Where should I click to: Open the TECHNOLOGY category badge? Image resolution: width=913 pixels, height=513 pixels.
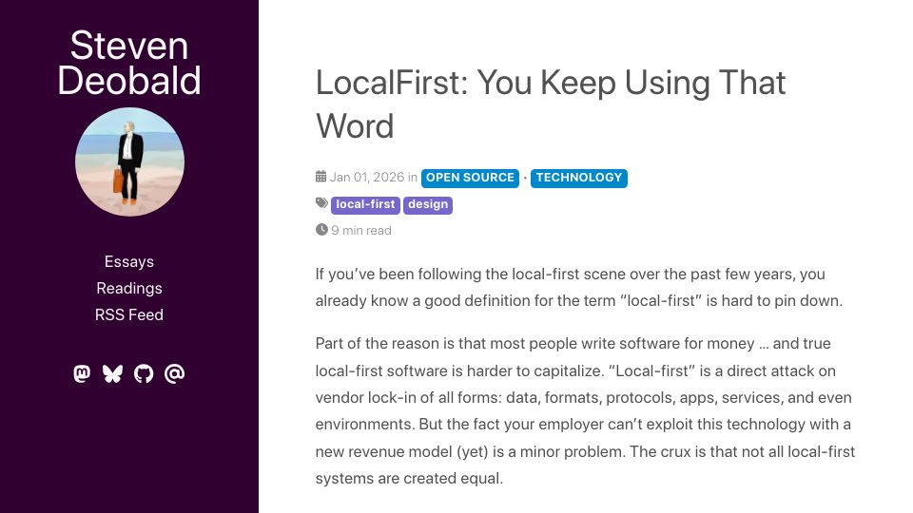click(579, 178)
